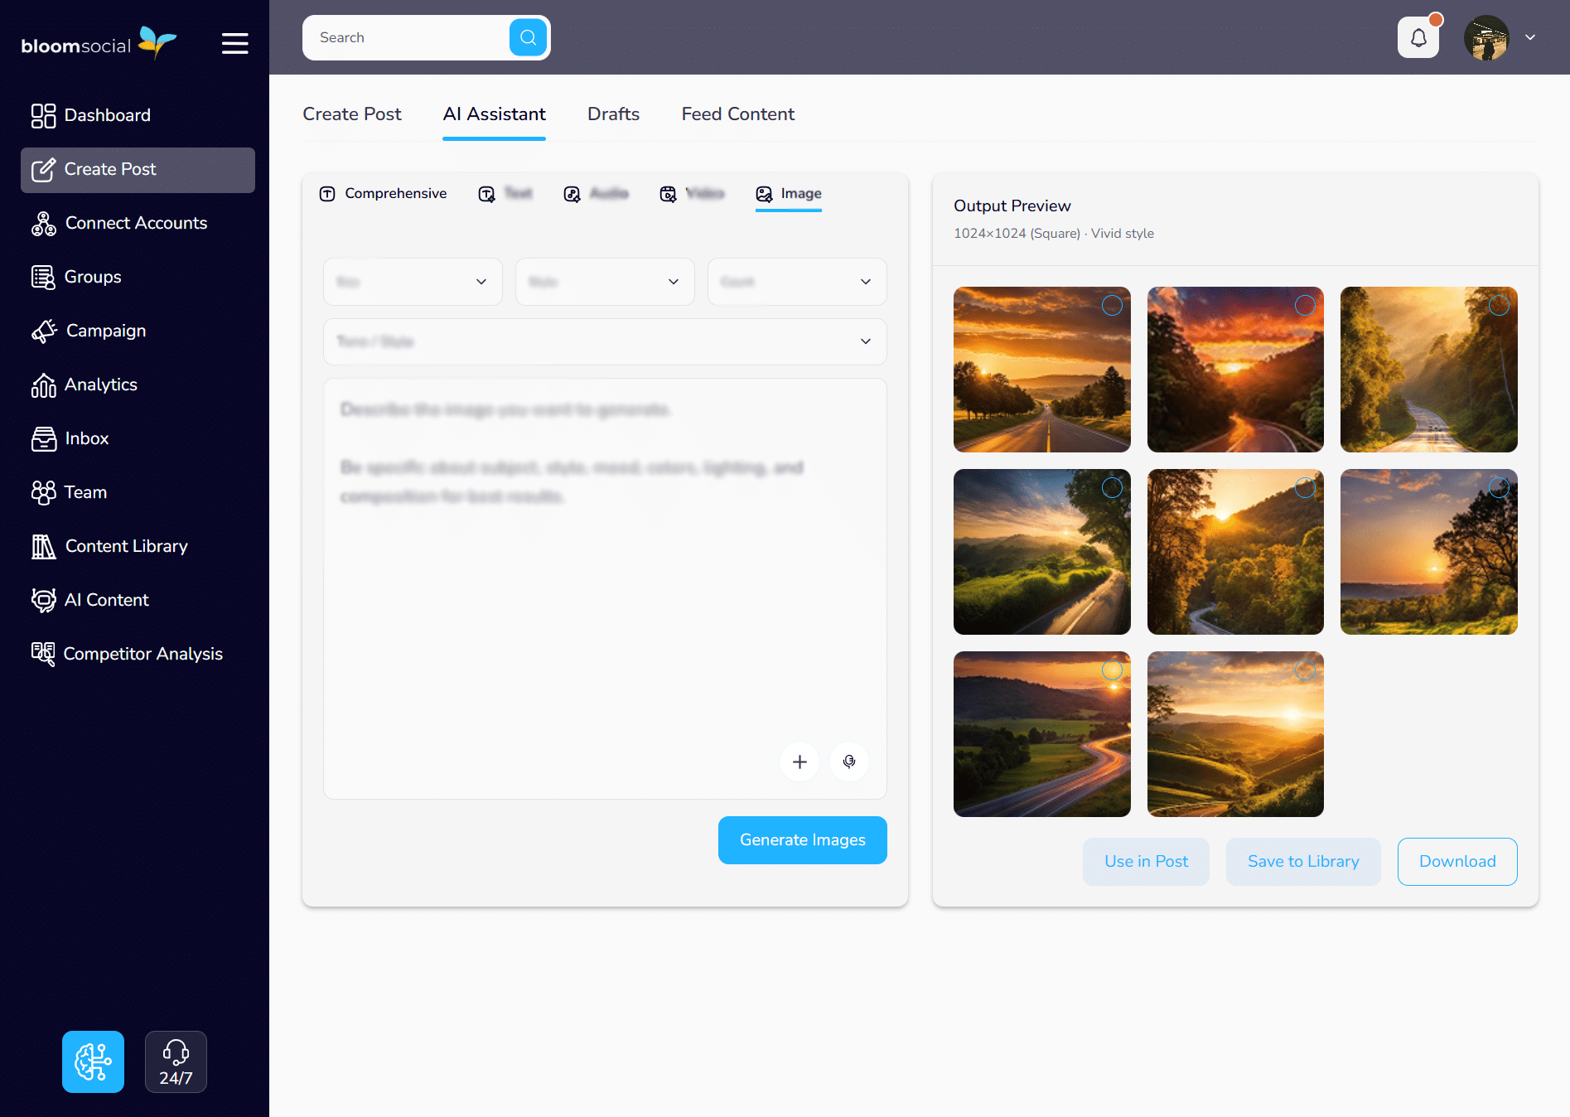Image resolution: width=1570 pixels, height=1117 pixels.
Task: Select the misty forest road image circle
Action: click(x=1499, y=306)
